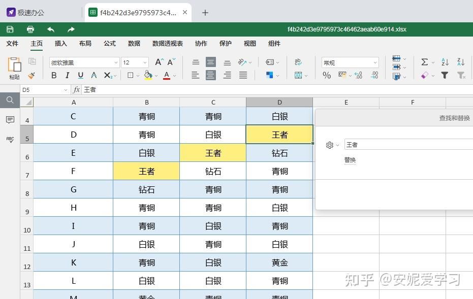Center text horizontally

(211, 75)
